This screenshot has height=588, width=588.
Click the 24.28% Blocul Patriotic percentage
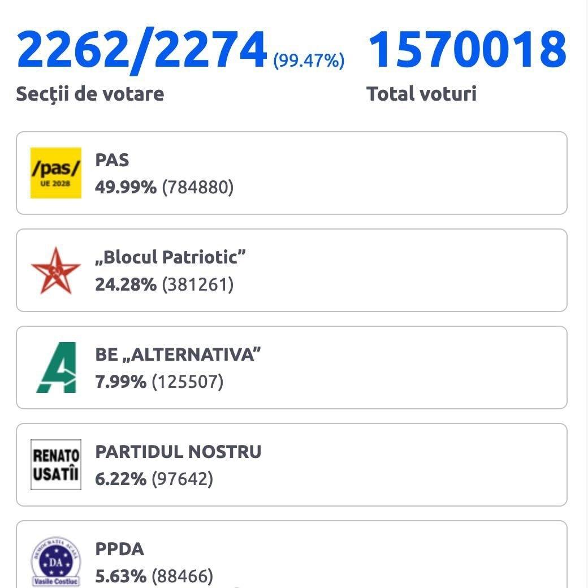point(126,284)
